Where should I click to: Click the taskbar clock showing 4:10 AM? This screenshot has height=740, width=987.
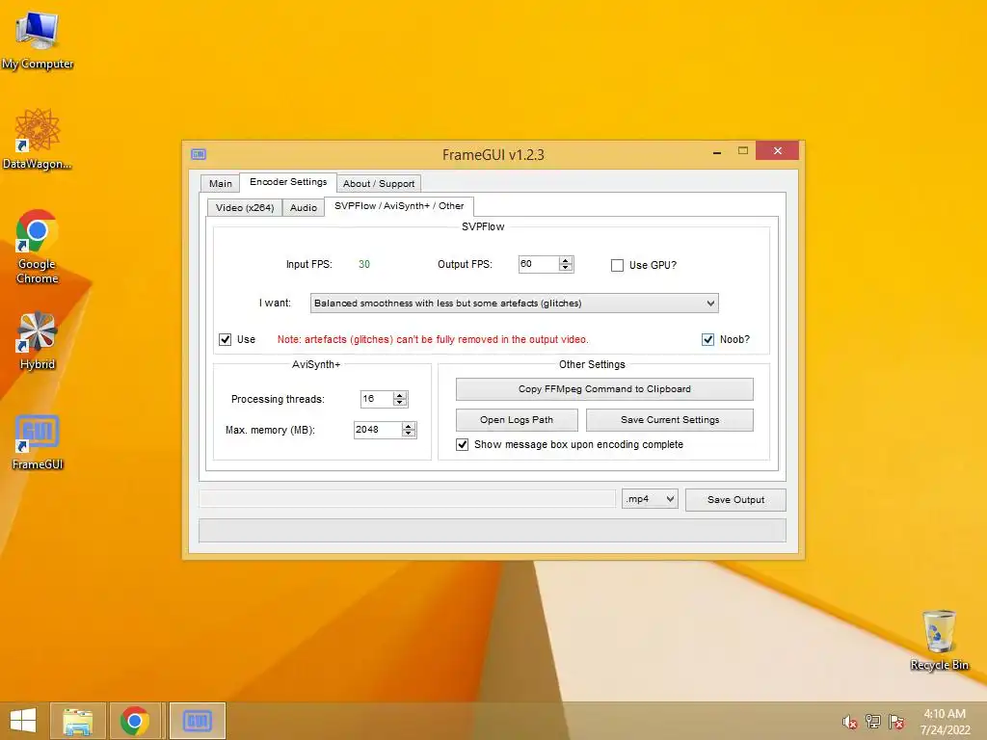coord(945,722)
